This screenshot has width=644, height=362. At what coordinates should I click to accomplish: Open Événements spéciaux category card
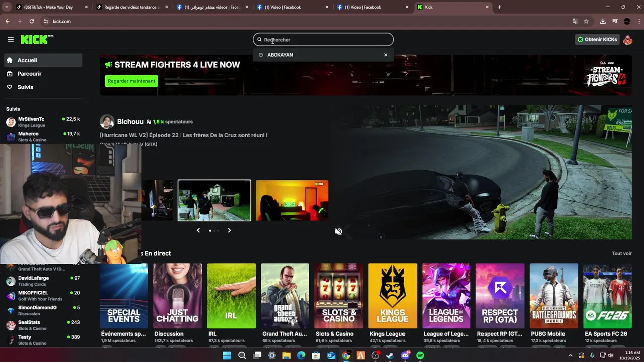124,296
